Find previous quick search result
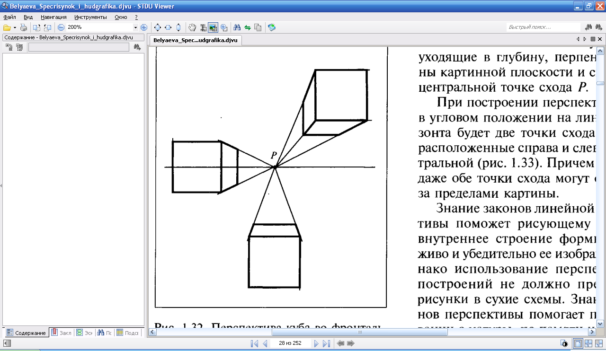The image size is (606, 351). [589, 27]
